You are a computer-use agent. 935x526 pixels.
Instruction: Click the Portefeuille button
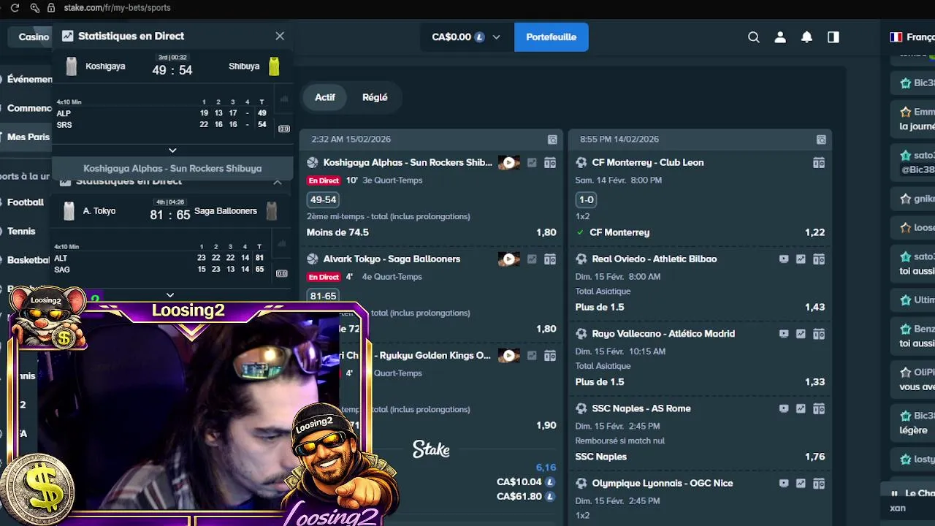pyautogui.click(x=552, y=37)
